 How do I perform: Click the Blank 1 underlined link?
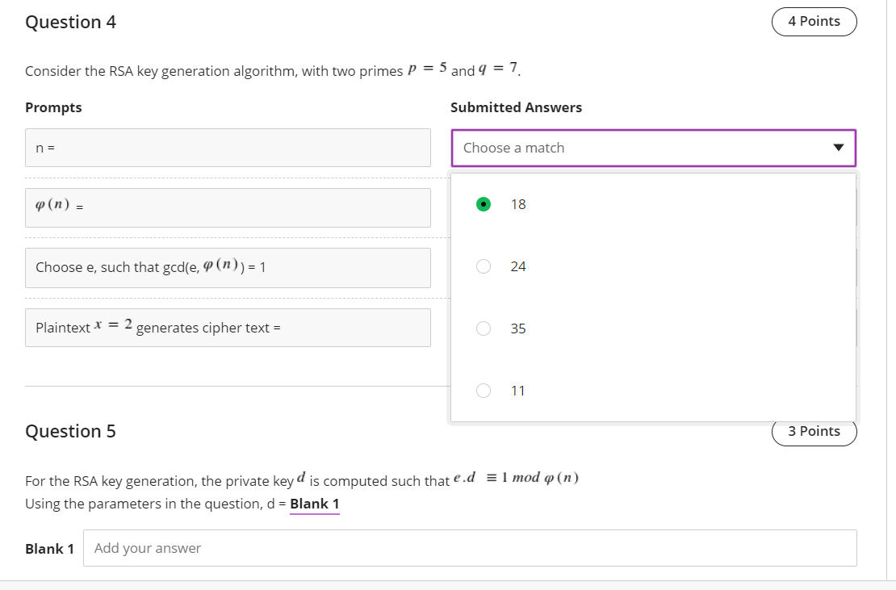point(314,503)
